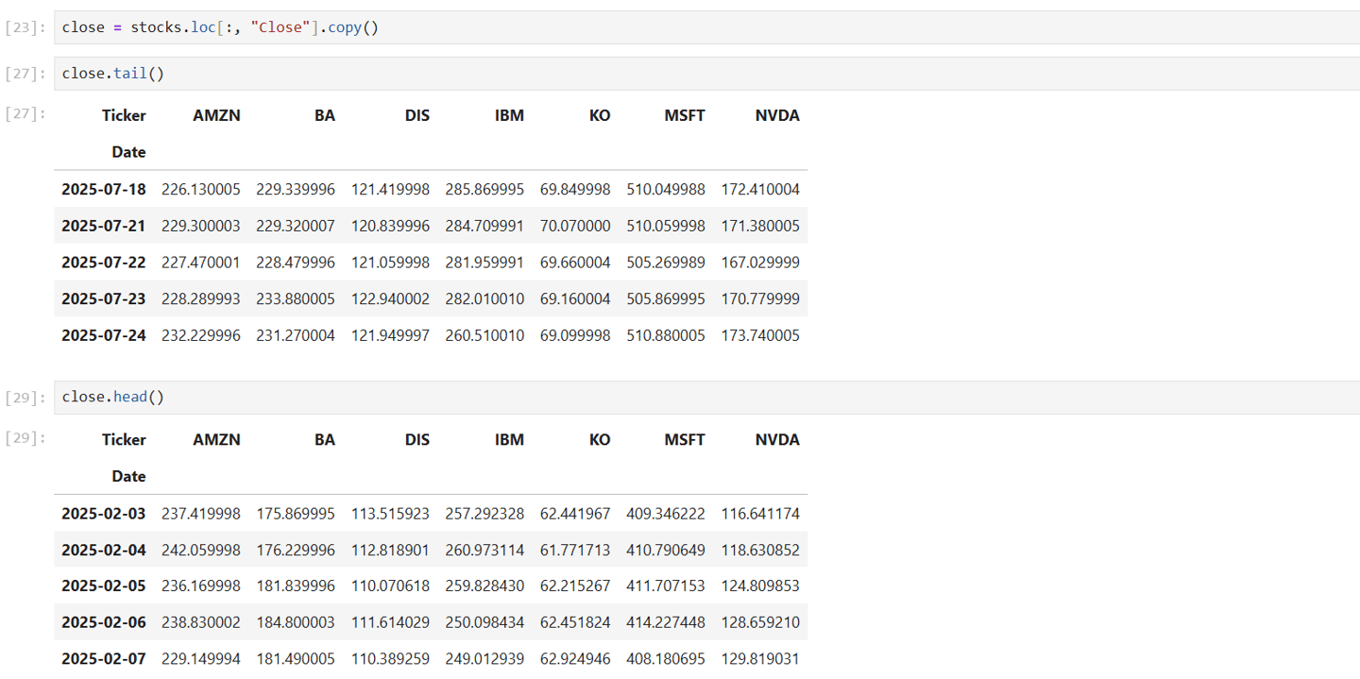Select the 2025-07-23 row date
The width and height of the screenshot is (1360, 679).
tap(104, 298)
